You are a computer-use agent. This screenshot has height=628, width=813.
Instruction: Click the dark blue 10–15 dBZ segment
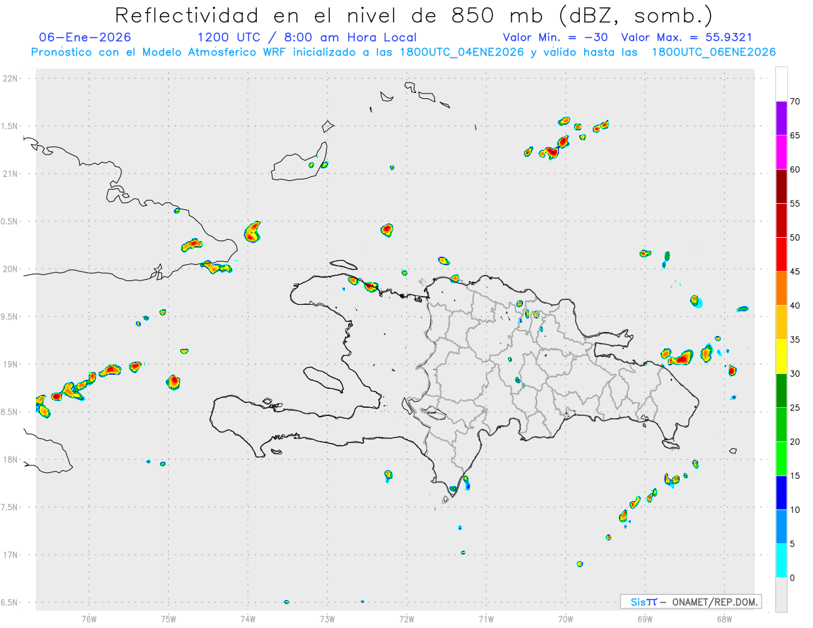[781, 493]
